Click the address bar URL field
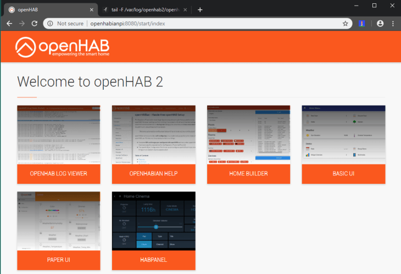Viewport: 401px width, 274px height. point(209,24)
